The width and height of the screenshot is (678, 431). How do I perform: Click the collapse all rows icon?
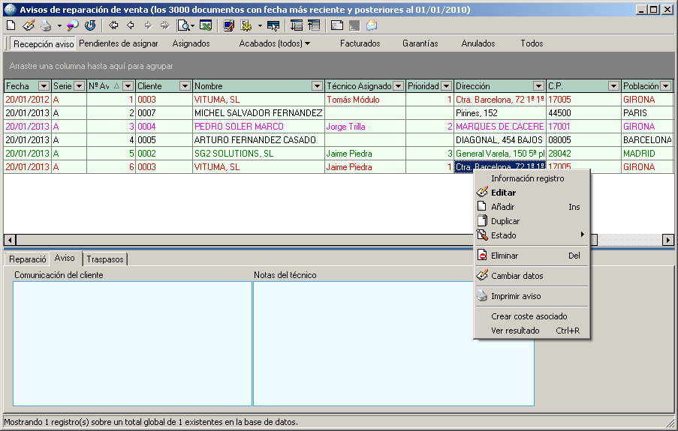point(314,25)
